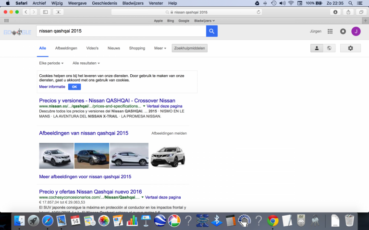Accept cookies with the OK button

(x=74, y=87)
